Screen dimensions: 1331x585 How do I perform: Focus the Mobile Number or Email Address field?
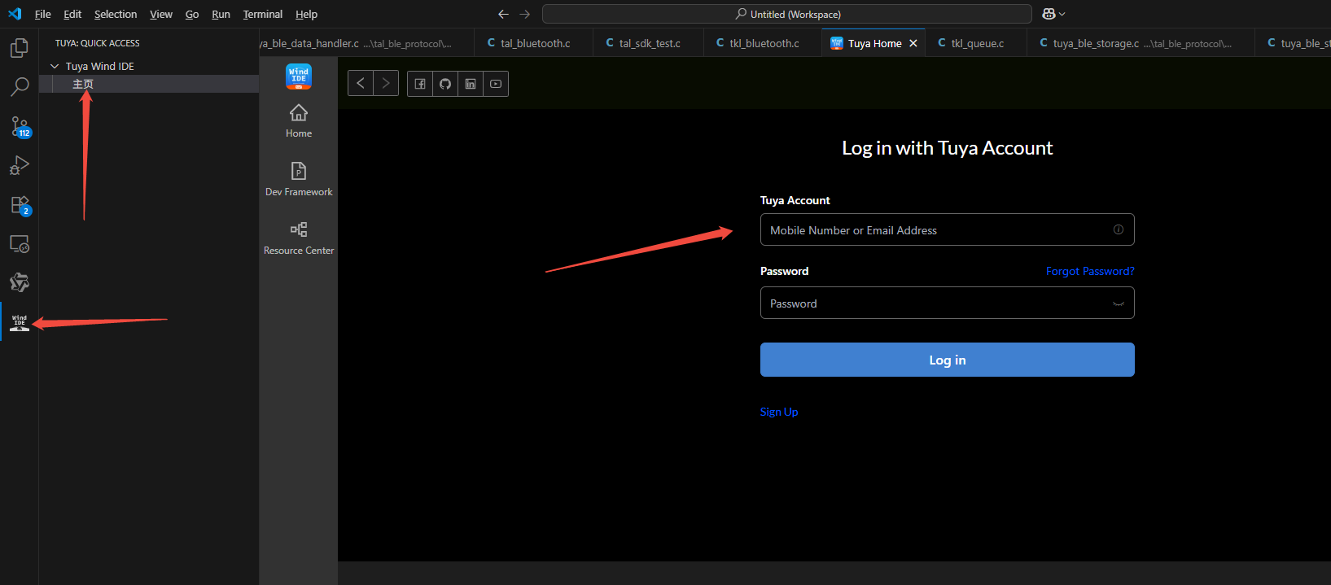(x=948, y=229)
